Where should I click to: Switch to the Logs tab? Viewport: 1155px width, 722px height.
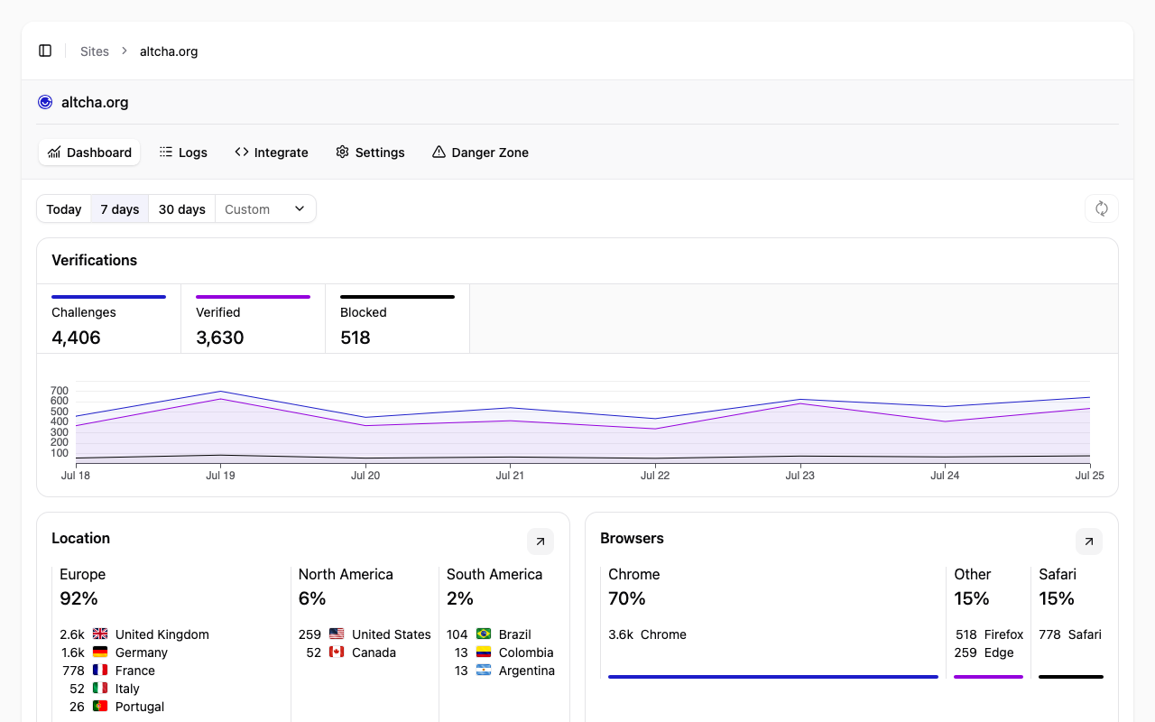183,153
